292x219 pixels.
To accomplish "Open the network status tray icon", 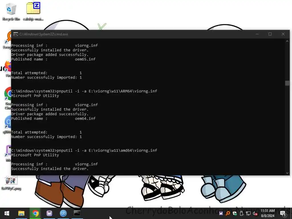I will pos(248,213).
